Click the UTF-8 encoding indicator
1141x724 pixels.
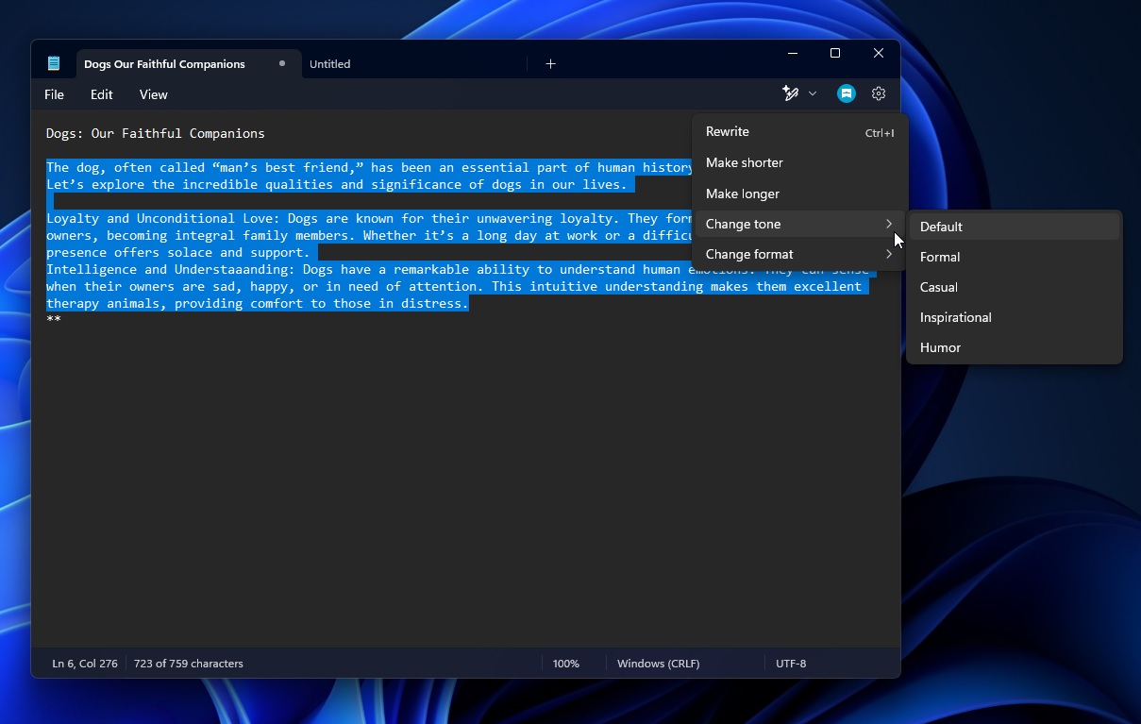(791, 664)
